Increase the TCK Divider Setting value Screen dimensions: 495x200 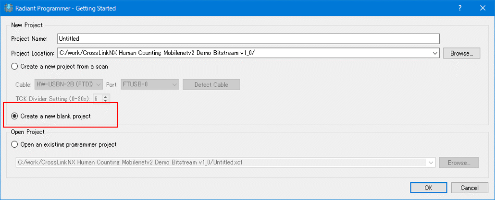coord(105,96)
